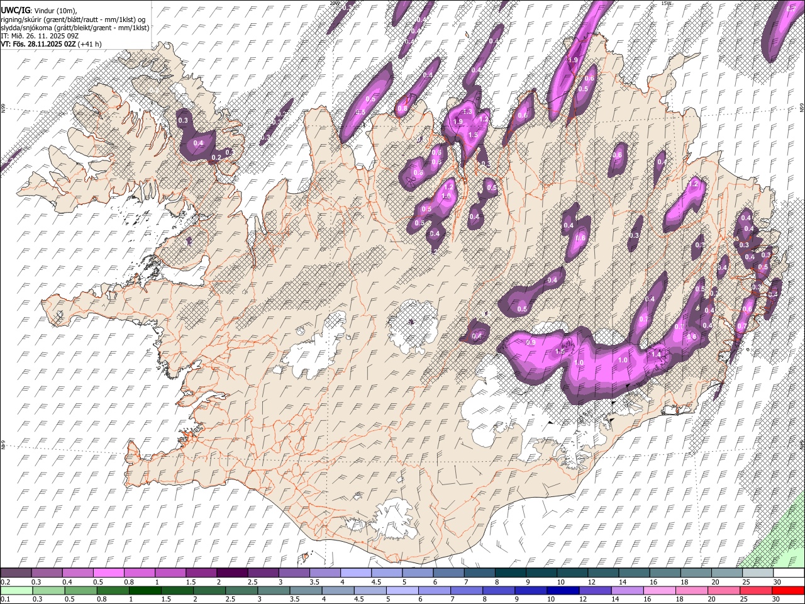Click the '0.1' label in the lower legend row
The width and height of the screenshot is (805, 604).
coord(5,600)
